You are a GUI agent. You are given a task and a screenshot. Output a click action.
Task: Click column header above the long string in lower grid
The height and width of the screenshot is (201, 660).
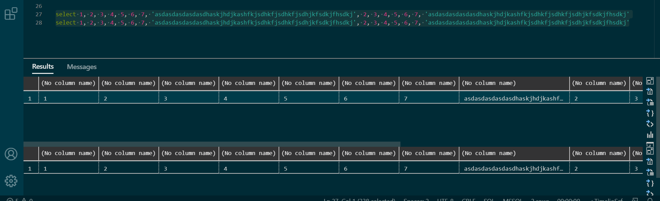(x=514, y=153)
